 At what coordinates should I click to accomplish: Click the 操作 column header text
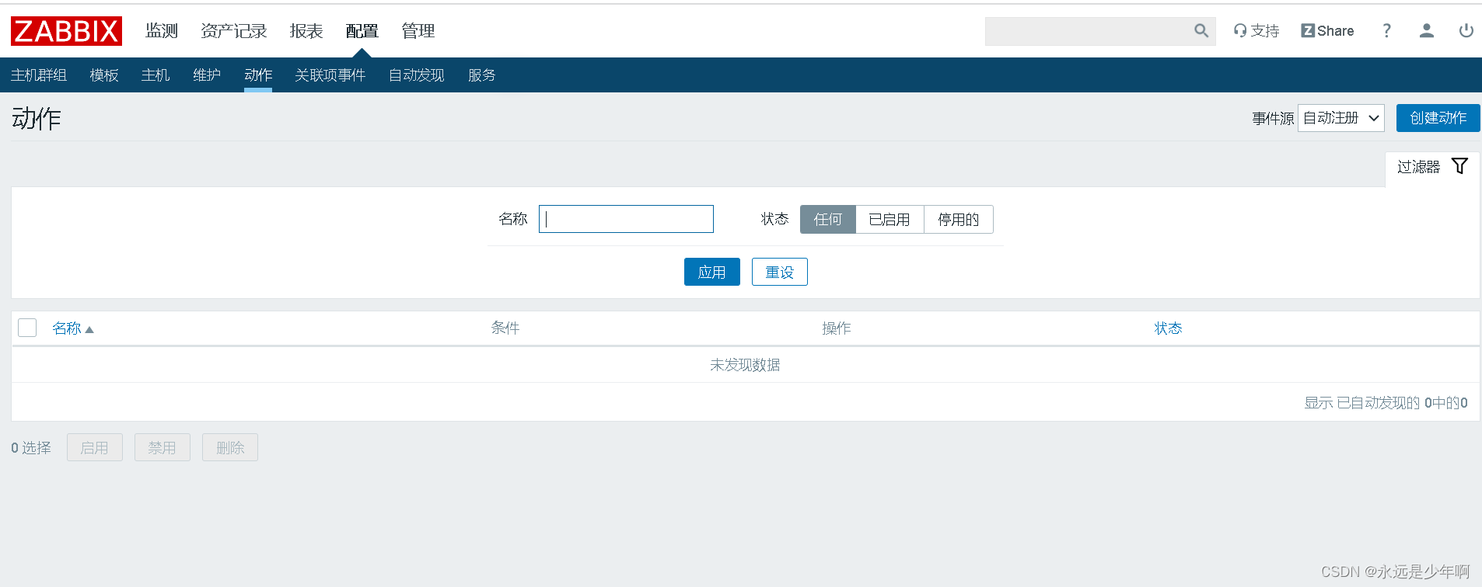(837, 328)
